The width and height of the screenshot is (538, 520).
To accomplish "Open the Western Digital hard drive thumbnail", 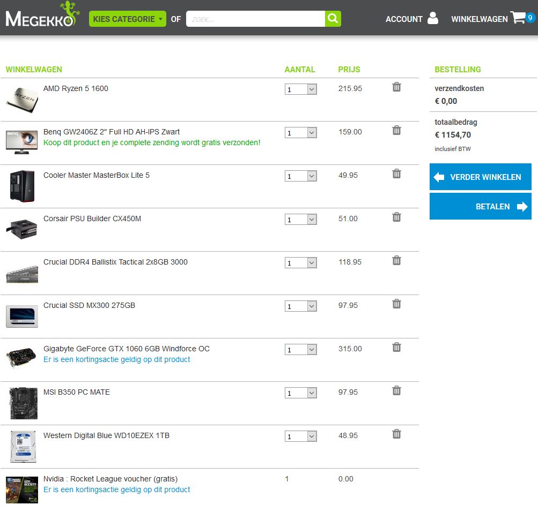I will 23,447.
